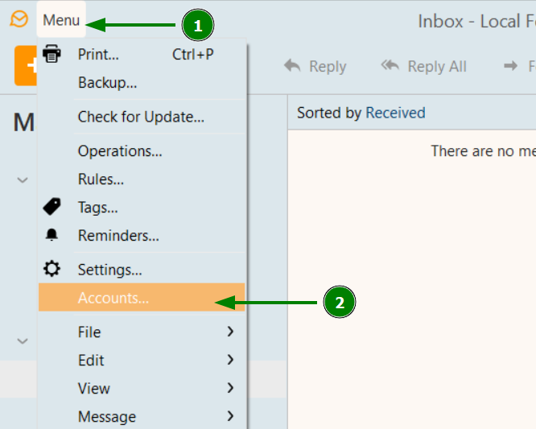Select Accounts... from the menu

142,297
